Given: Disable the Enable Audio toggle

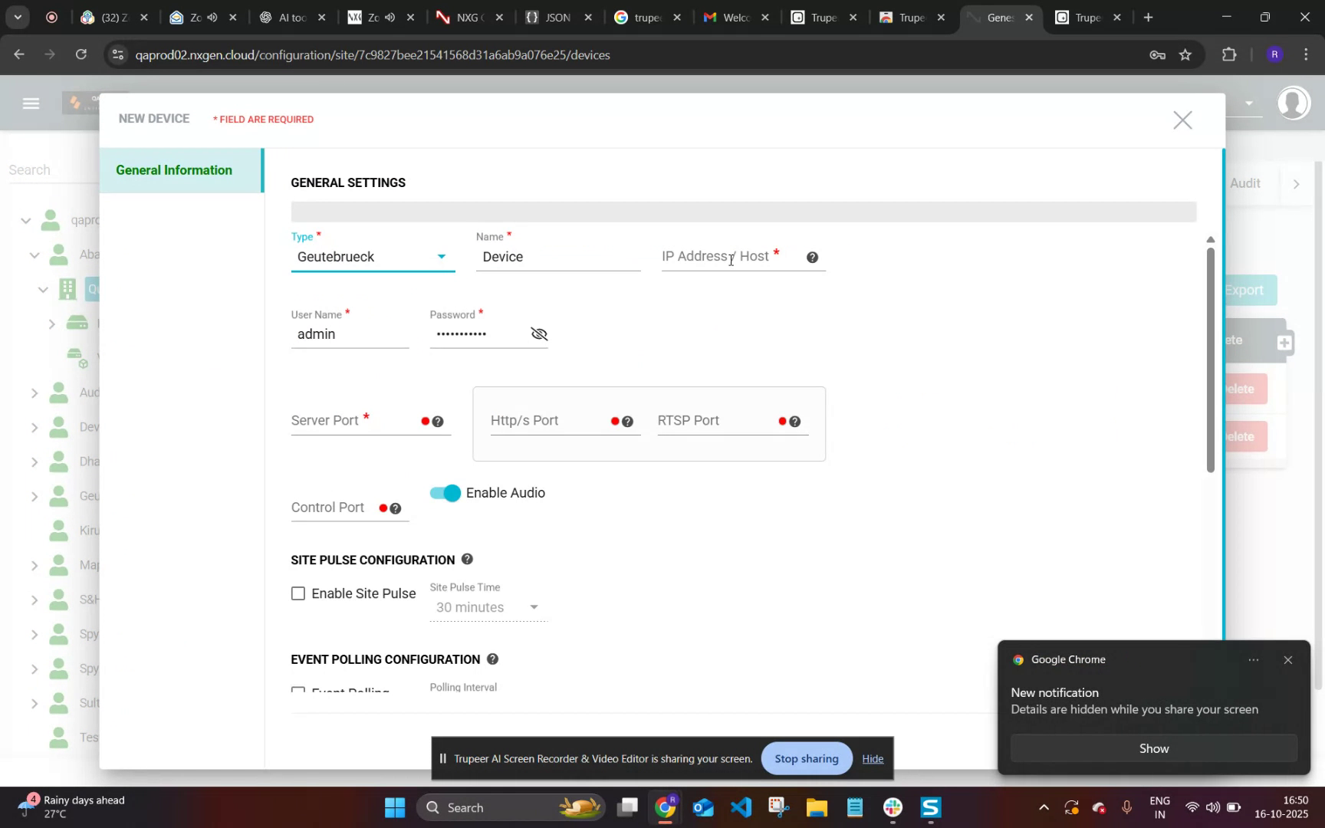Looking at the screenshot, I should click(446, 493).
